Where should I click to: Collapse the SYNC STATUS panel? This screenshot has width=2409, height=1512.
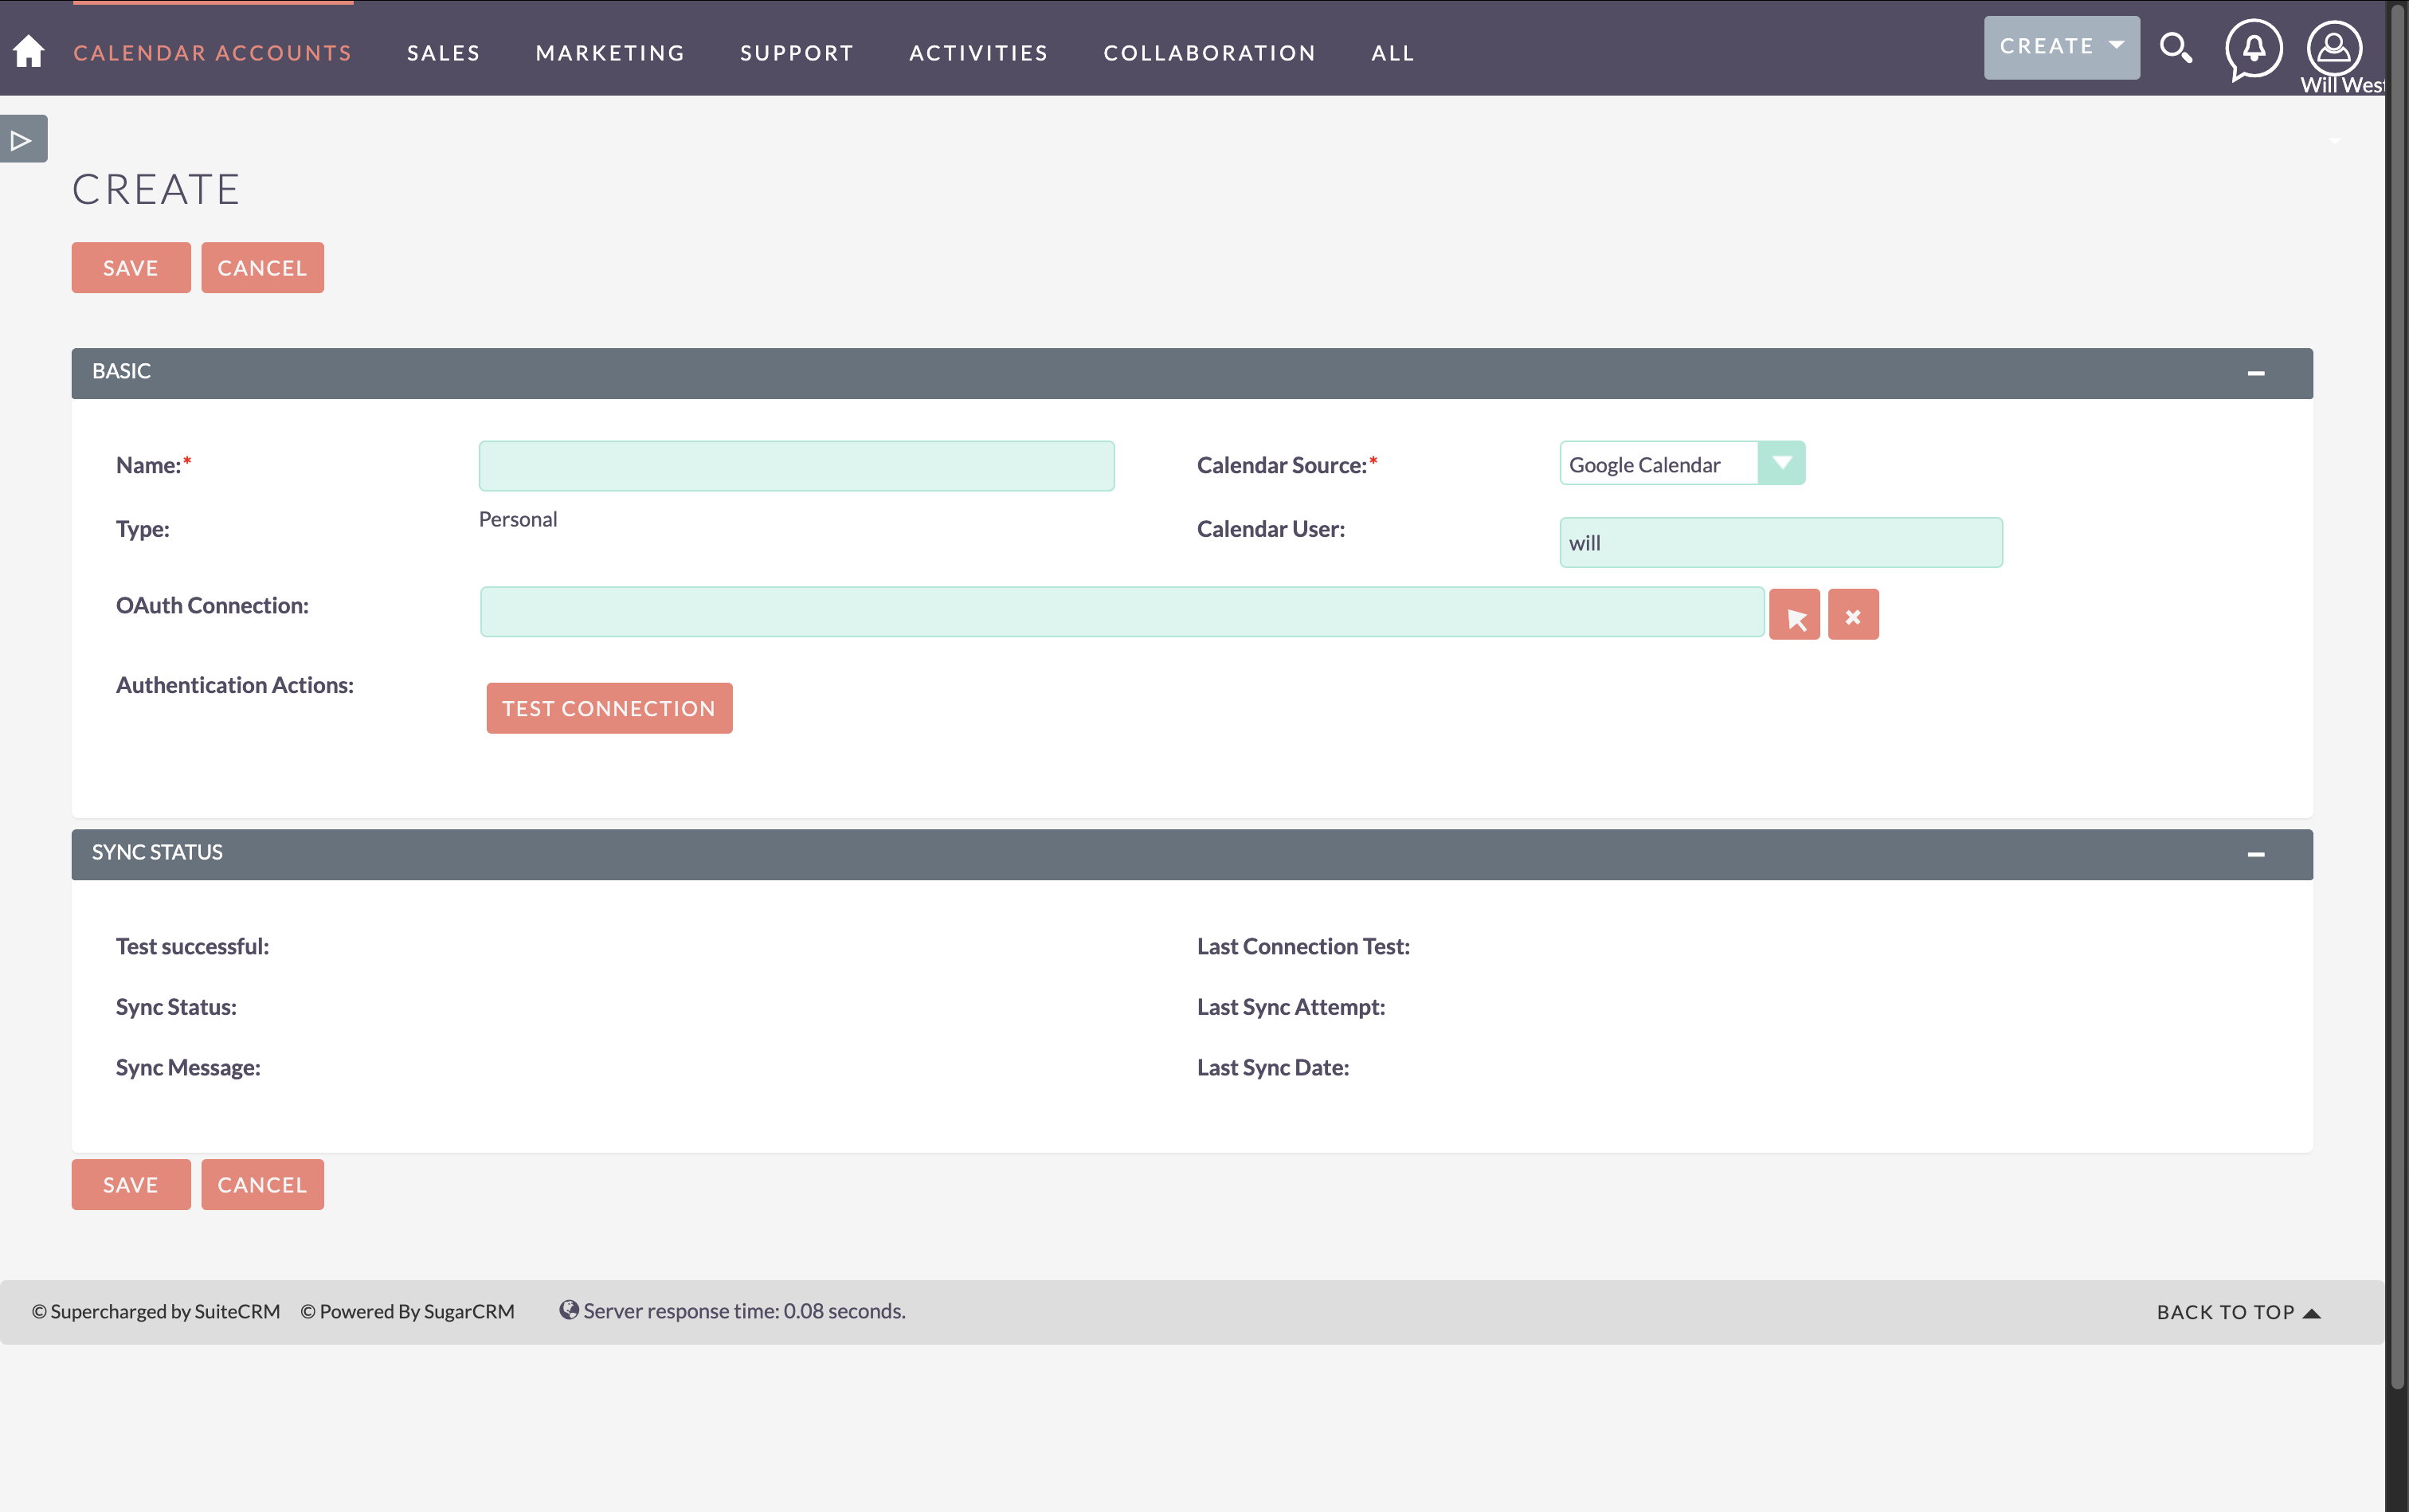point(2257,853)
